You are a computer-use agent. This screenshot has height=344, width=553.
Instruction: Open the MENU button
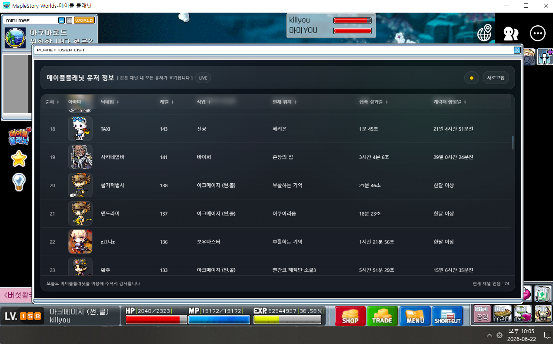pos(415,316)
